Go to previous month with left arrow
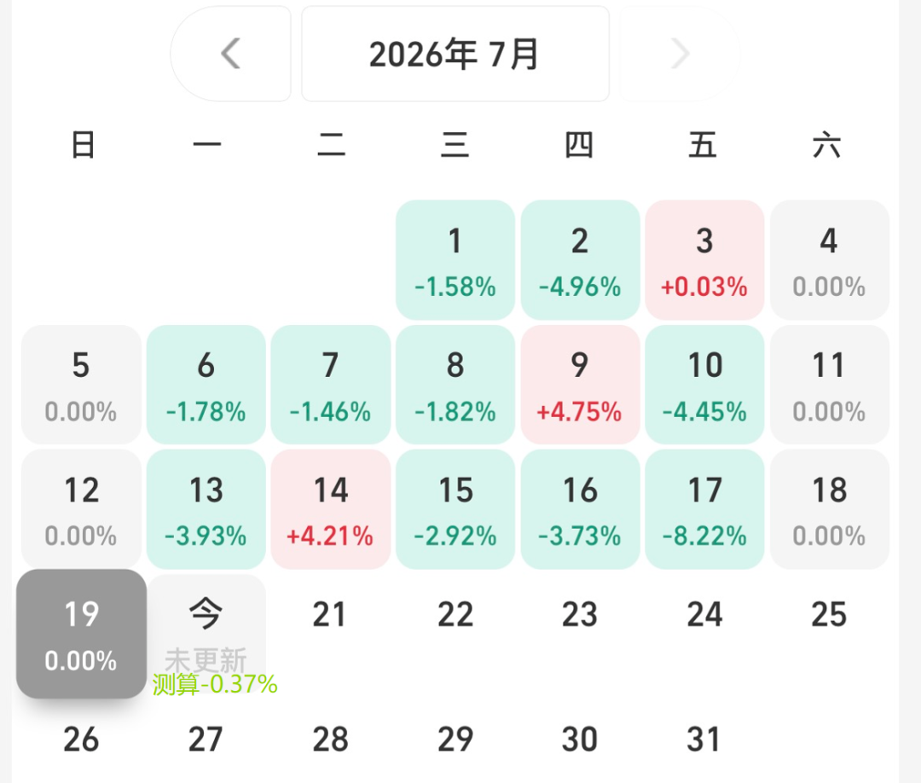Image resolution: width=921 pixels, height=783 pixels. [231, 54]
